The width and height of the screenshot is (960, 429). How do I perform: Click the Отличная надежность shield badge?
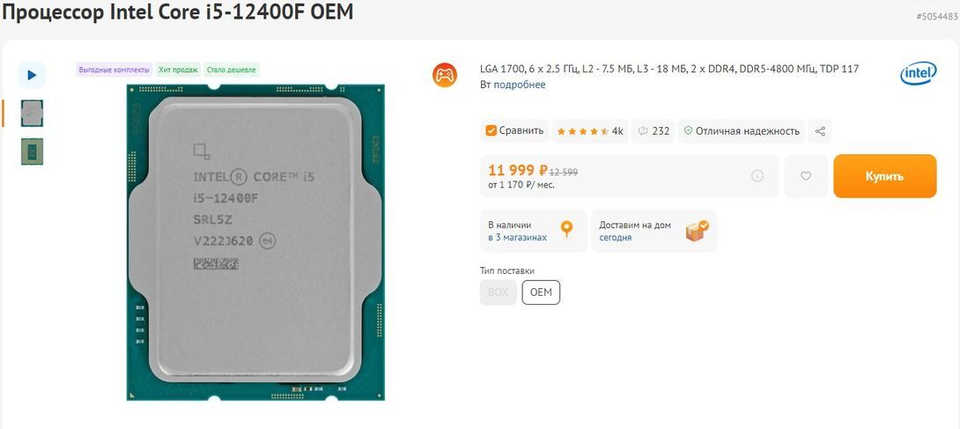[x=742, y=131]
